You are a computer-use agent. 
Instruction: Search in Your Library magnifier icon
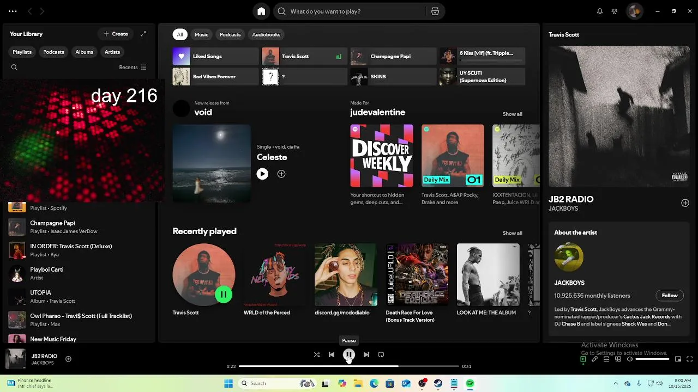pos(14,68)
